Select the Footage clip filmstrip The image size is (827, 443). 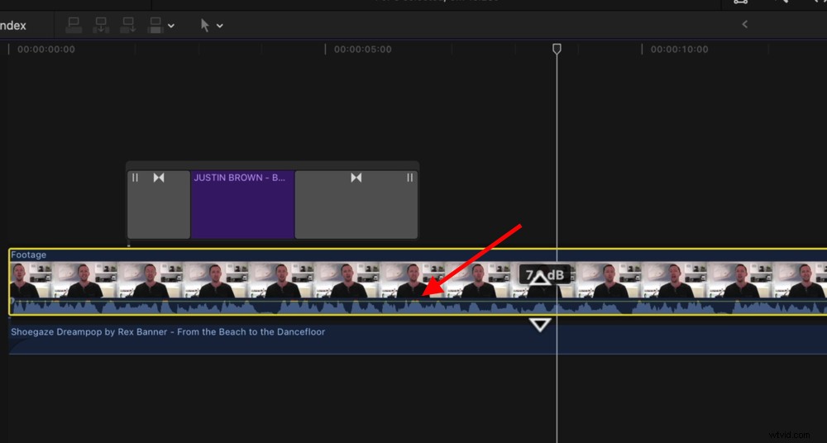(418, 280)
